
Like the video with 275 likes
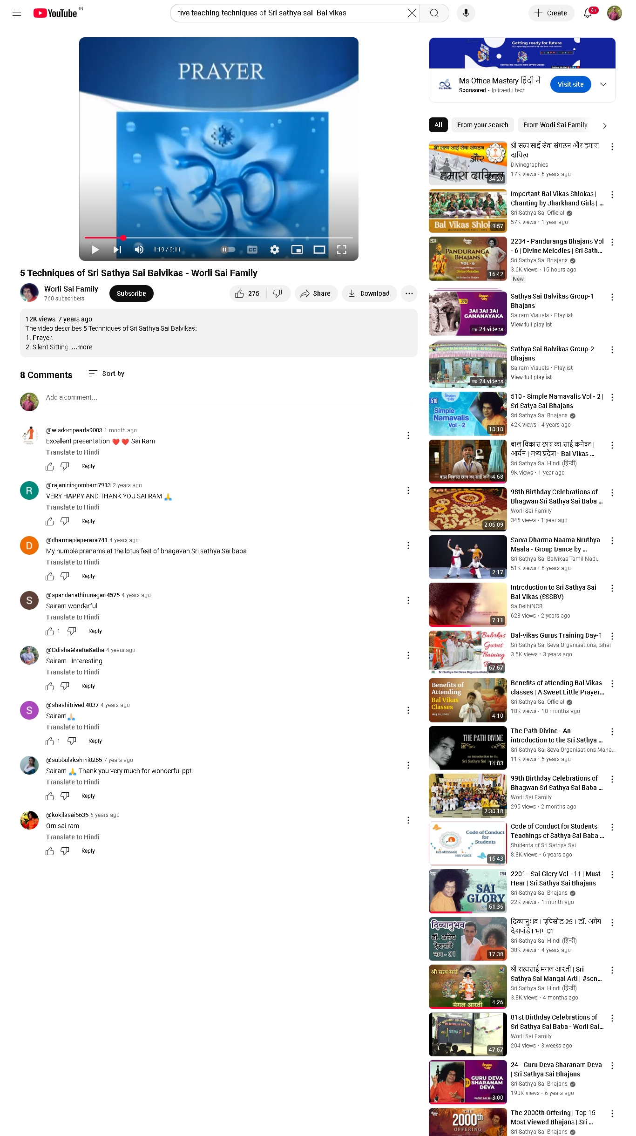248,293
